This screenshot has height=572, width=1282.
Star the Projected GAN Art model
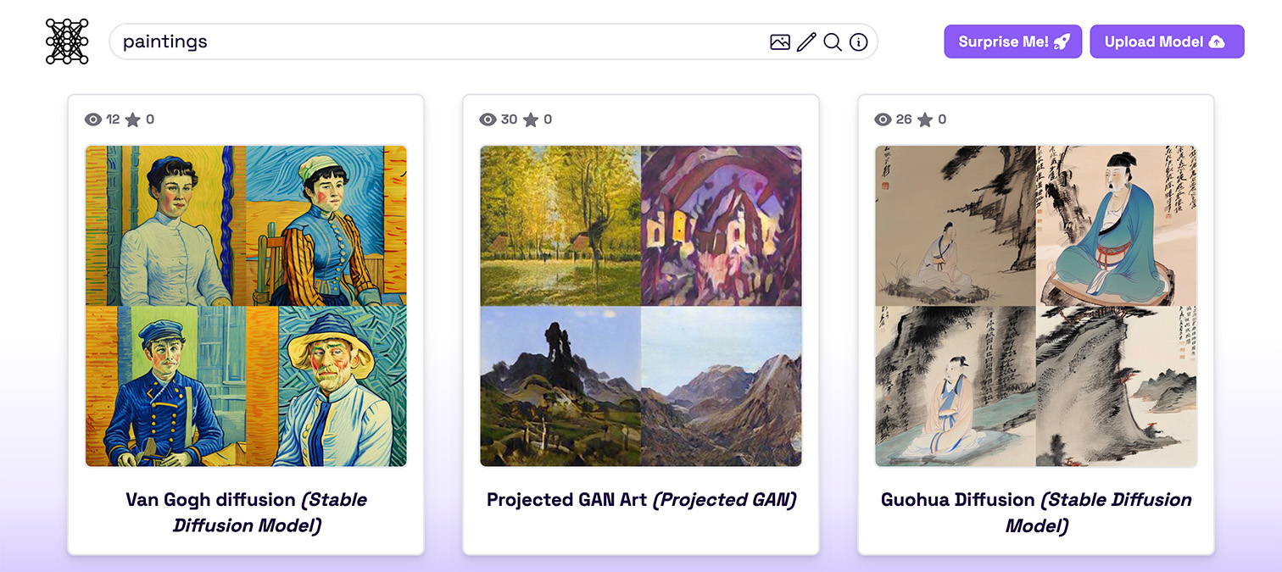[x=531, y=119]
